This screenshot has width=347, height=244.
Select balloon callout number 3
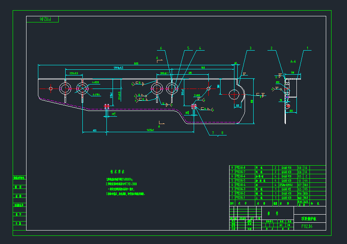click(250, 48)
